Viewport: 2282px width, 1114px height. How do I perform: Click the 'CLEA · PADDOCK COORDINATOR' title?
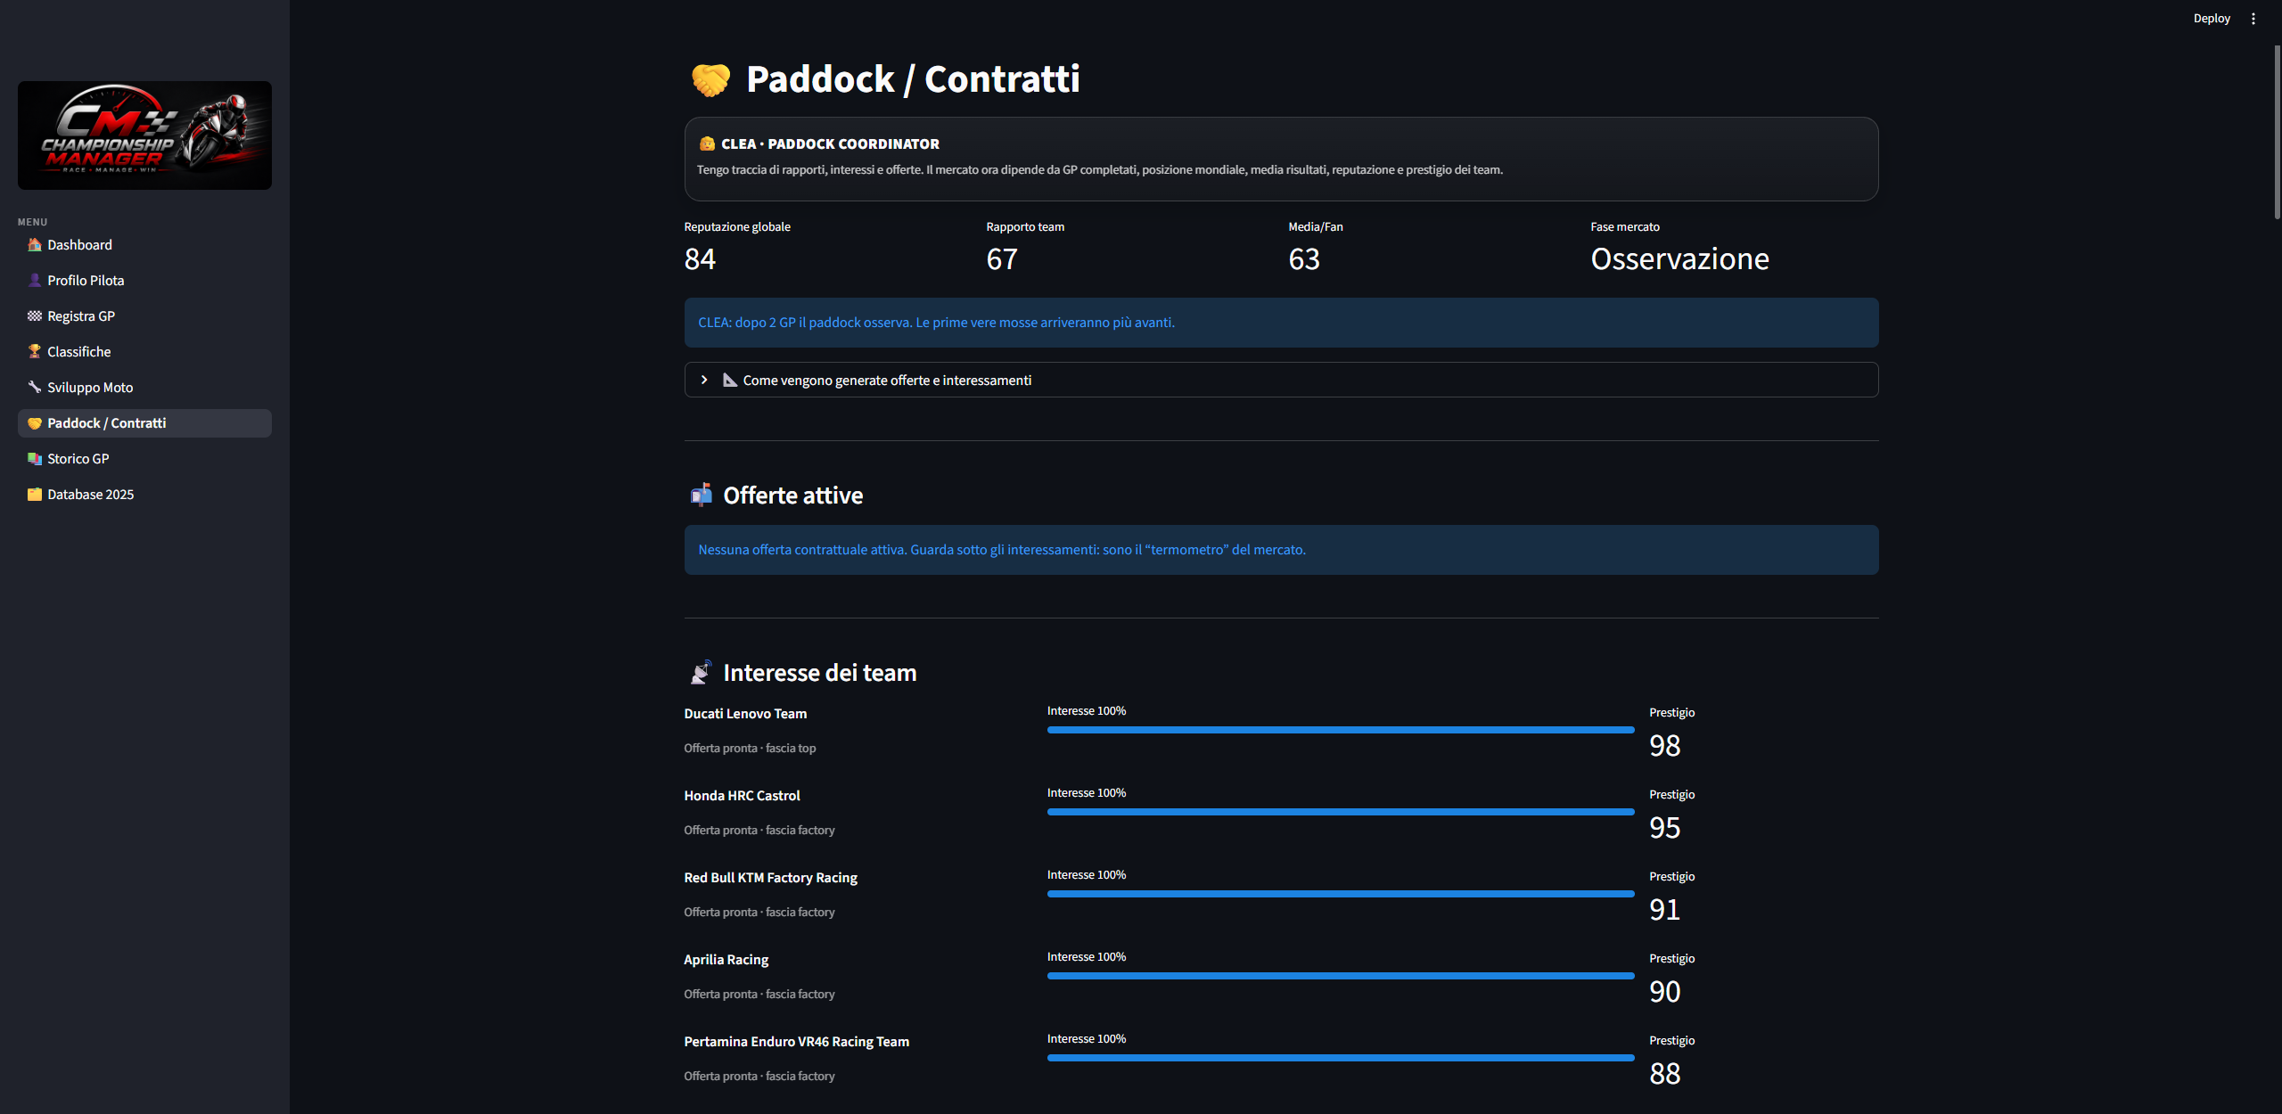click(x=830, y=143)
